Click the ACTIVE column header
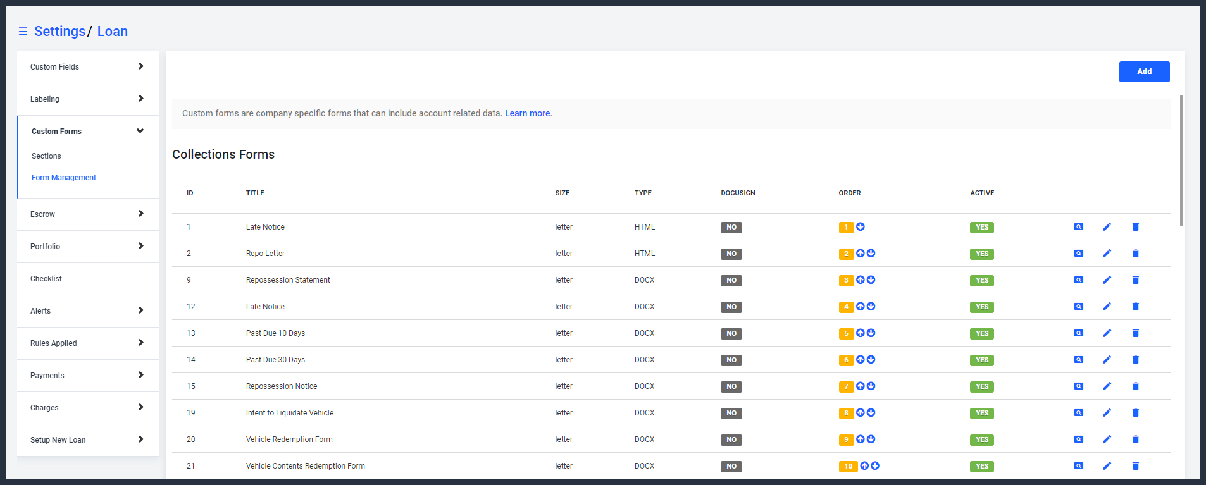This screenshot has width=1206, height=485. (x=982, y=193)
